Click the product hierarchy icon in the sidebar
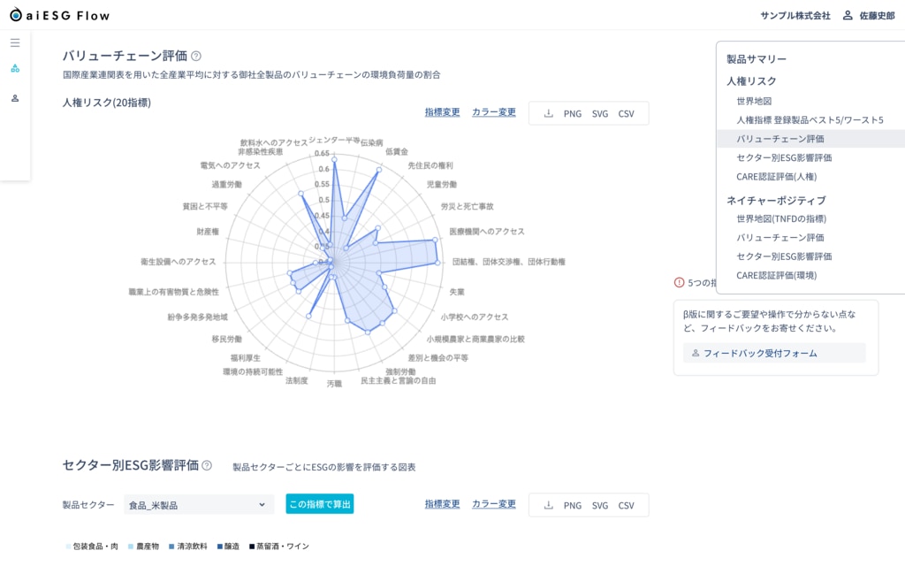Image resolution: width=905 pixels, height=566 pixels. pyautogui.click(x=15, y=68)
